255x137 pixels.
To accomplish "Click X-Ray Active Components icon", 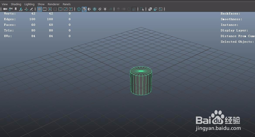I will (x=155, y=9).
